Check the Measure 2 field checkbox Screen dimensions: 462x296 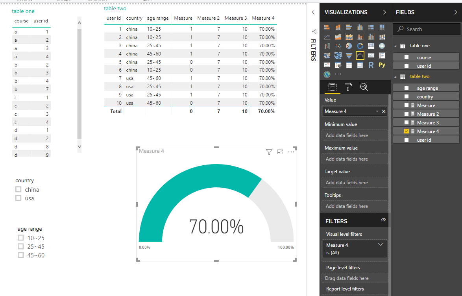coord(406,114)
